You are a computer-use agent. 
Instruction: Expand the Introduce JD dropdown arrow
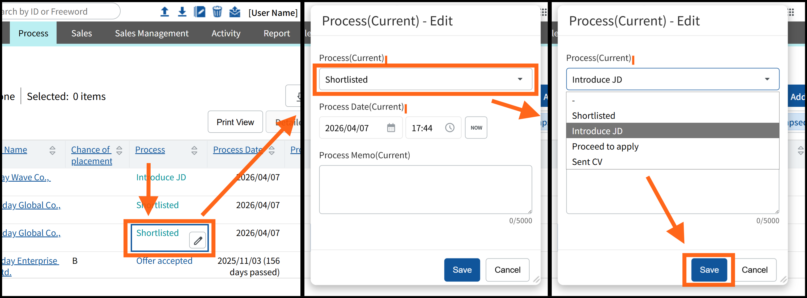767,80
